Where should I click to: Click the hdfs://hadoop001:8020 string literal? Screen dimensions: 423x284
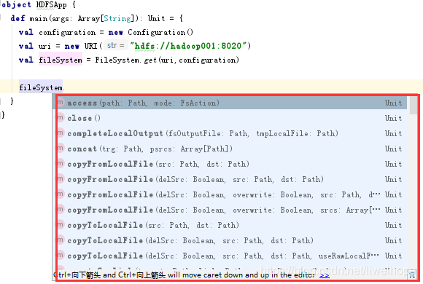click(x=188, y=46)
